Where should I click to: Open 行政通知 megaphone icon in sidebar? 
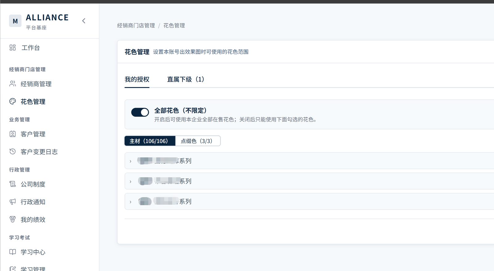tap(13, 202)
